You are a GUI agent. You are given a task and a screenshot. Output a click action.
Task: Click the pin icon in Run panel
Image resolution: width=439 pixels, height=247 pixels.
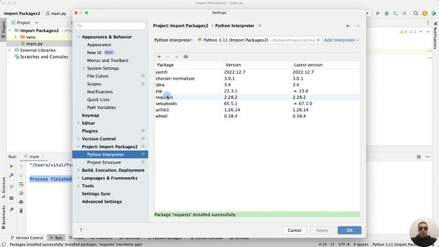[x=12, y=209]
